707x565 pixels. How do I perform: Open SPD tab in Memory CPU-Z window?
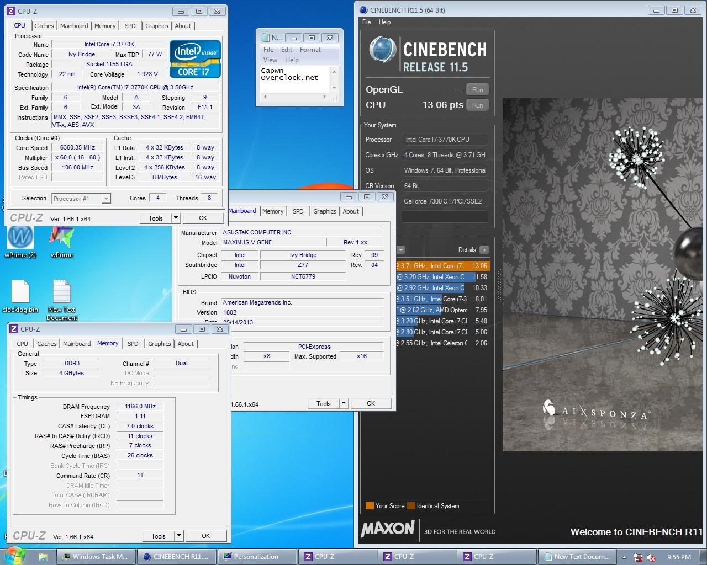(133, 344)
